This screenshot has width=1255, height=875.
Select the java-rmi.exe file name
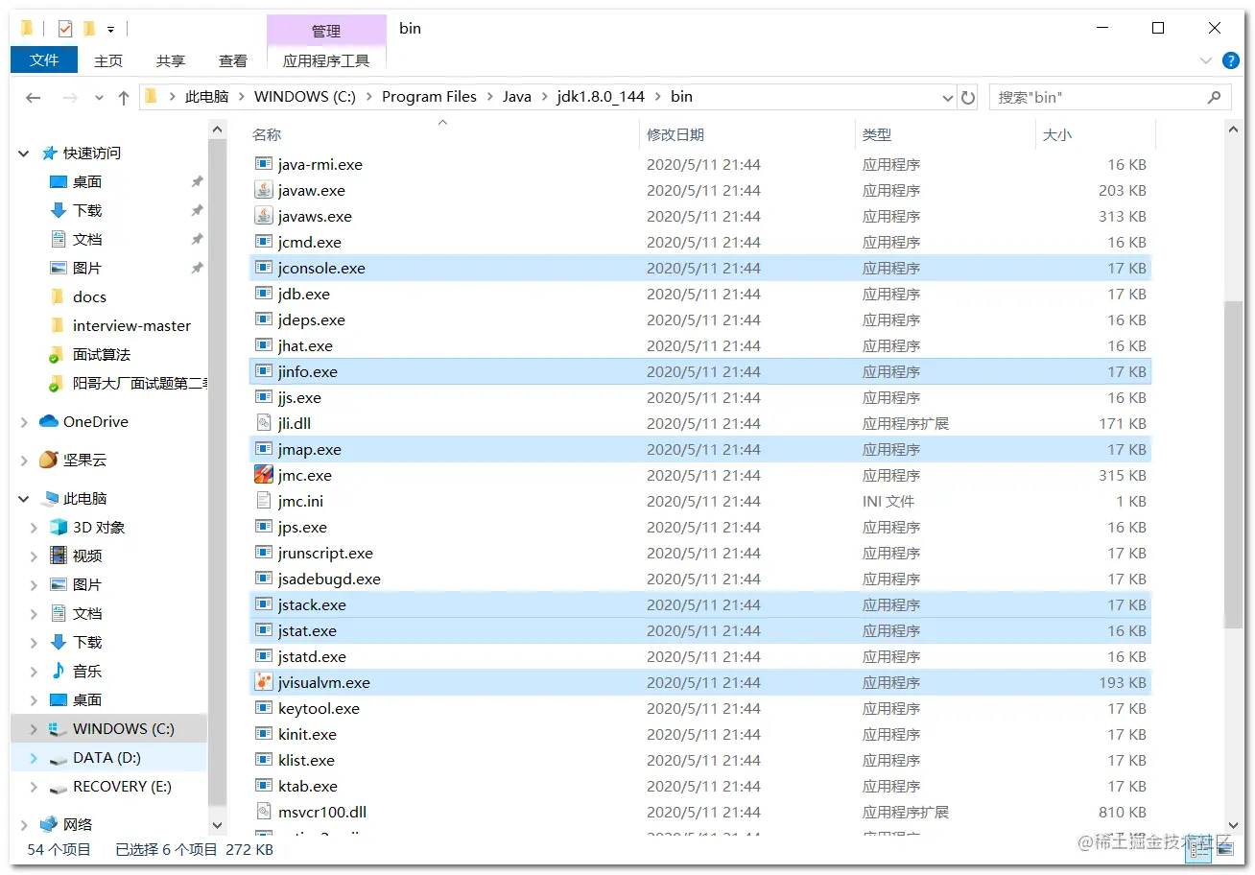point(320,165)
